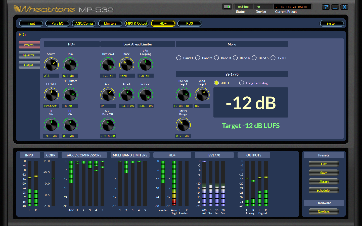Click the Knee value field showing Hard
Image resolution: width=362 pixels, height=226 pixels.
click(127, 76)
